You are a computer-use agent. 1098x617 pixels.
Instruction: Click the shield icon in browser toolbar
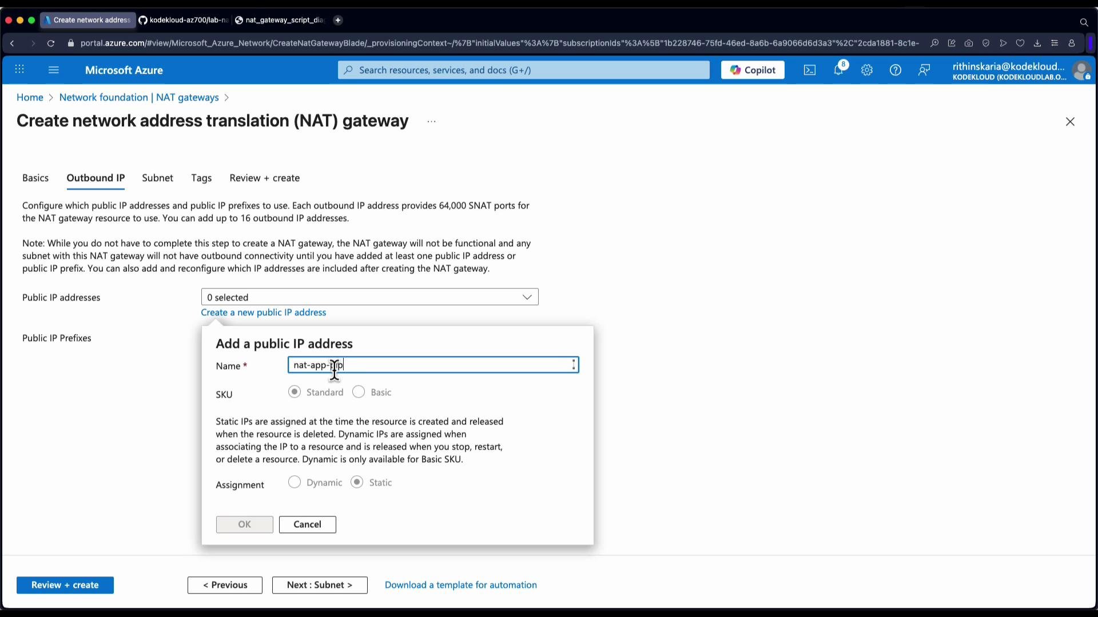pos(986,43)
